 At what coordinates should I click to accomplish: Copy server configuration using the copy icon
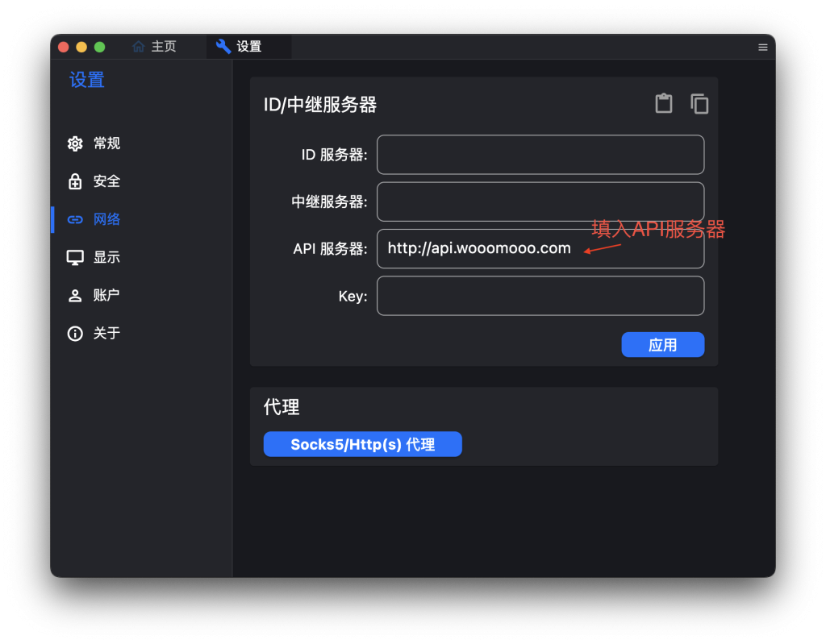pyautogui.click(x=699, y=103)
